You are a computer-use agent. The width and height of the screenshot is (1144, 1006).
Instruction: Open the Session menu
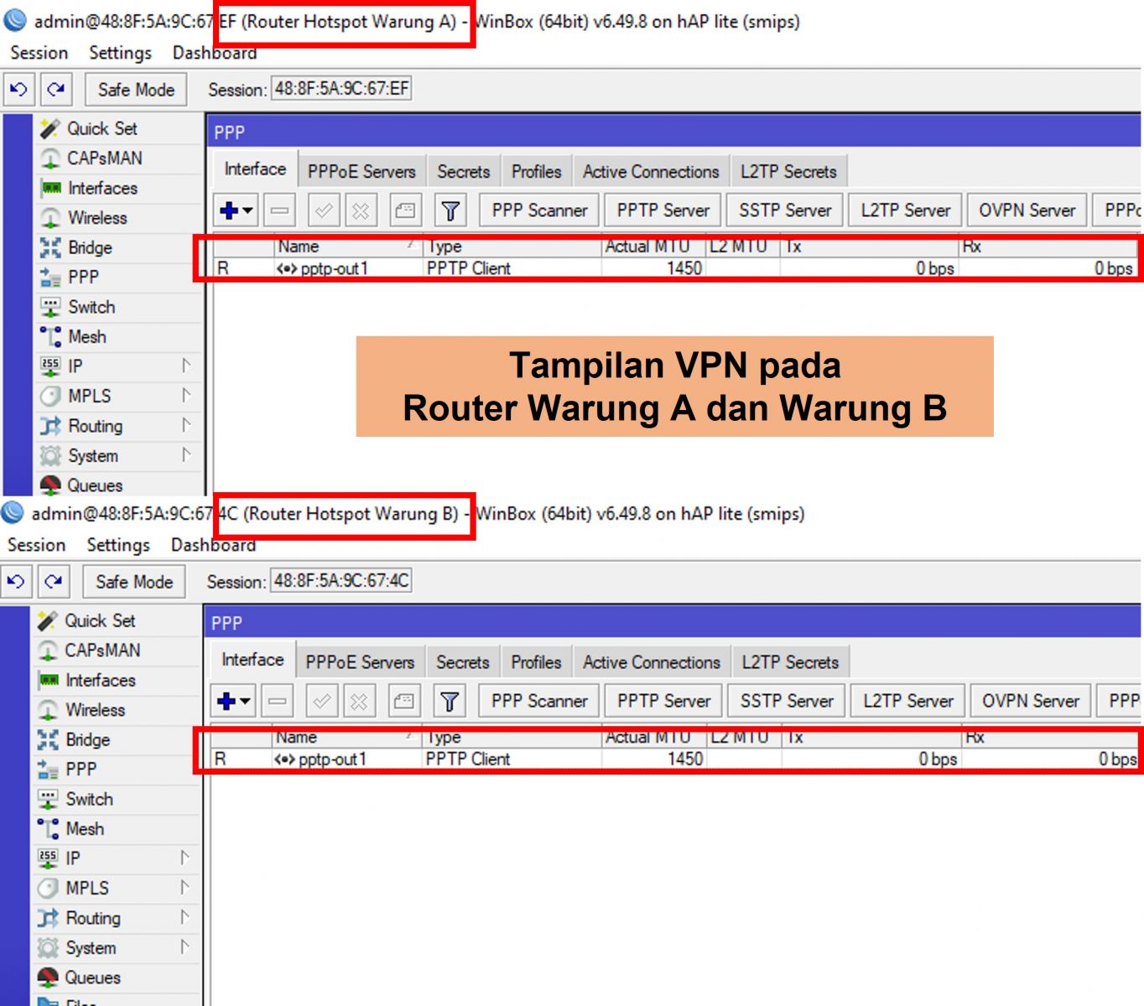click(x=39, y=52)
